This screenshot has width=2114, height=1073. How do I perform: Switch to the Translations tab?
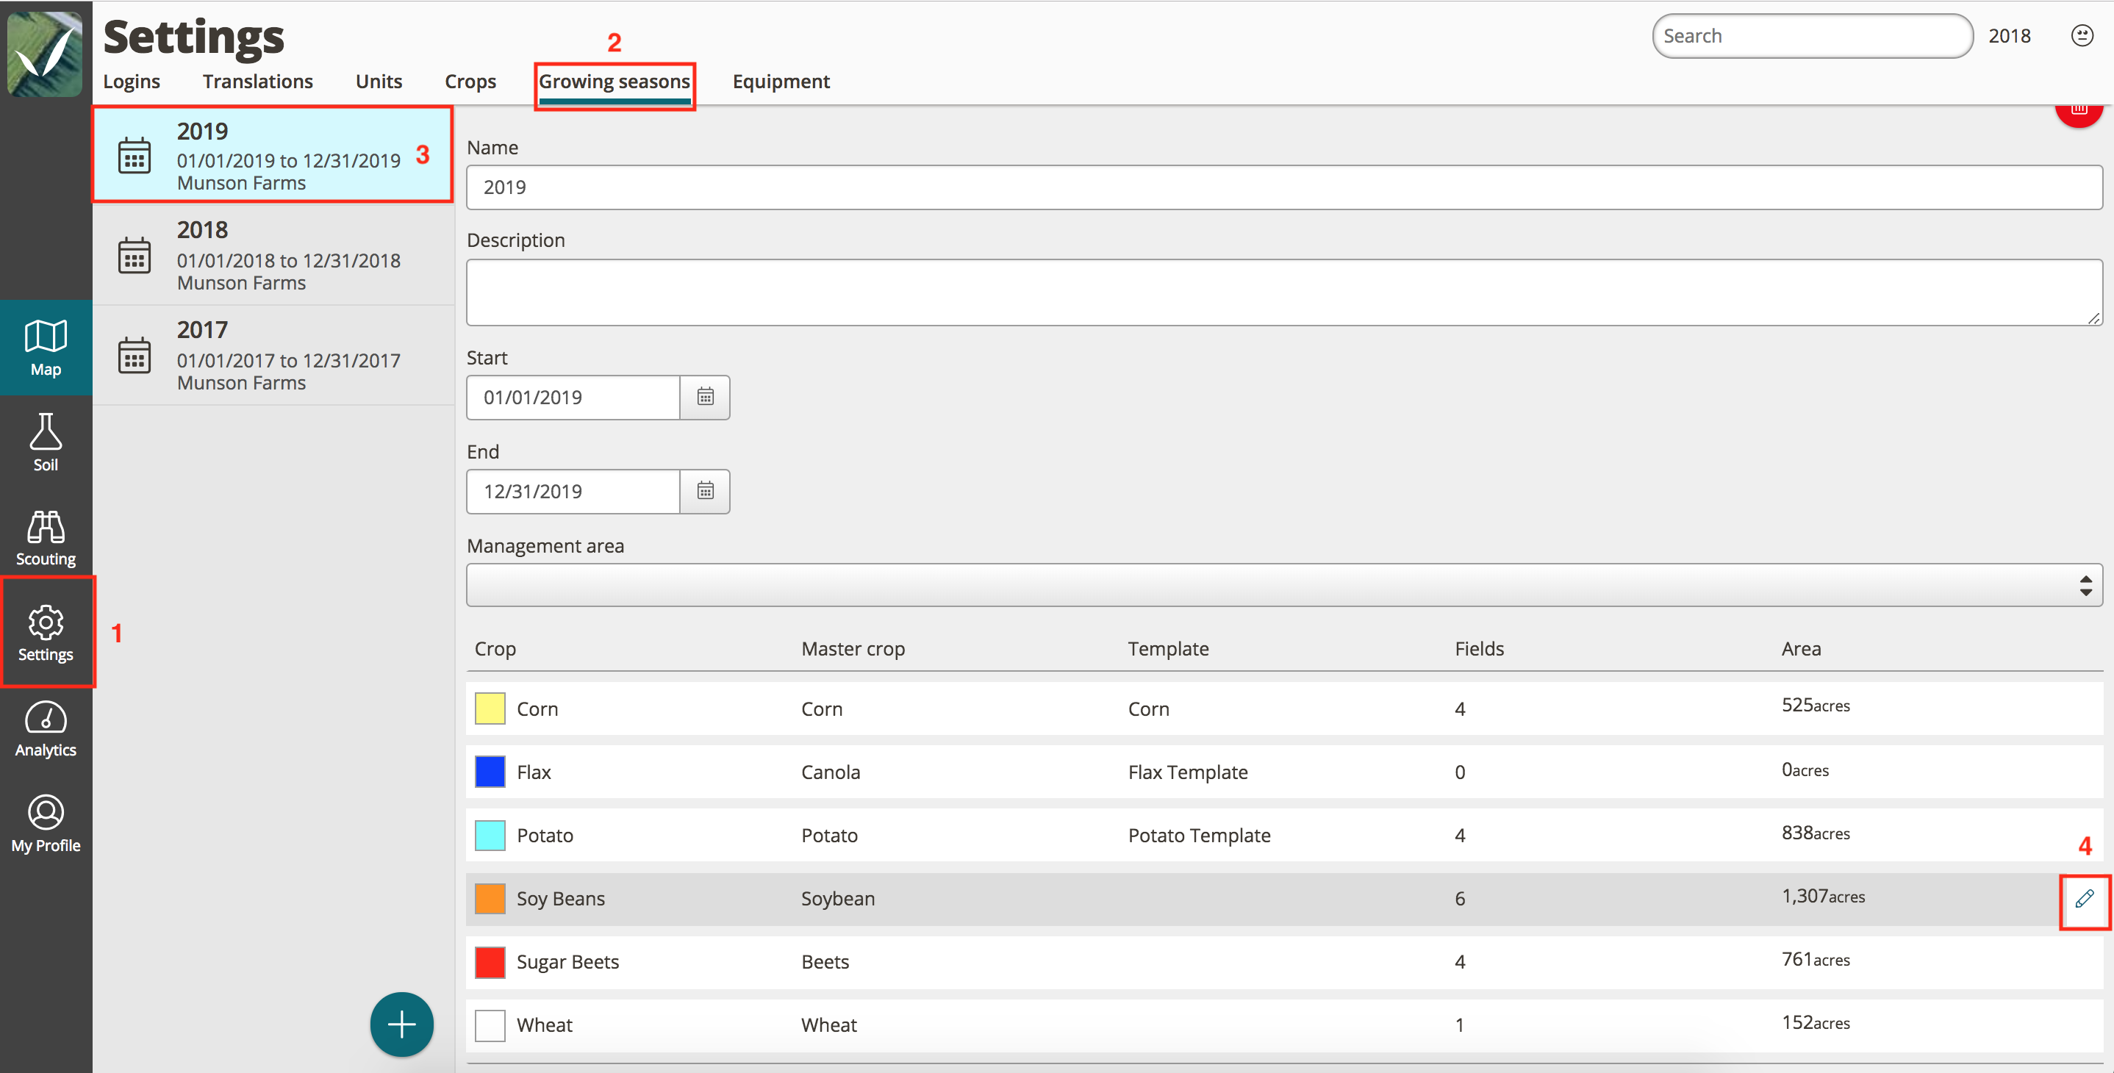point(258,82)
